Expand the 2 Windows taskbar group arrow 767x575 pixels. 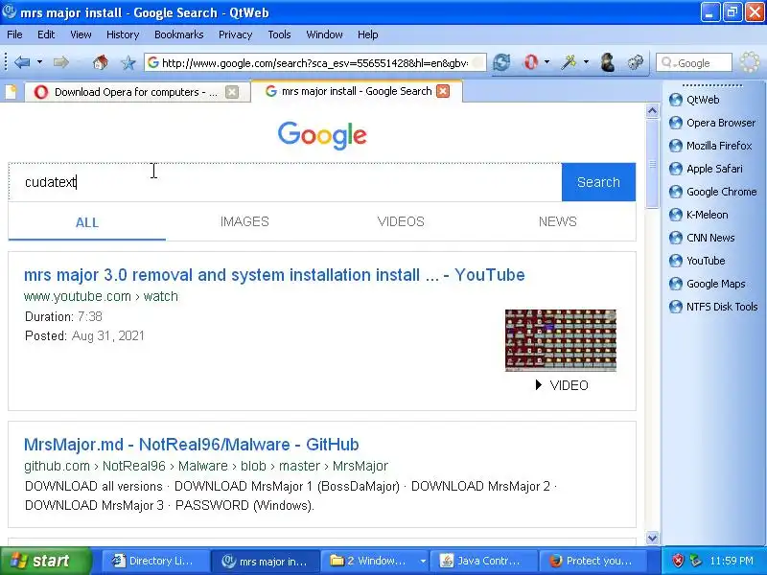coord(423,561)
